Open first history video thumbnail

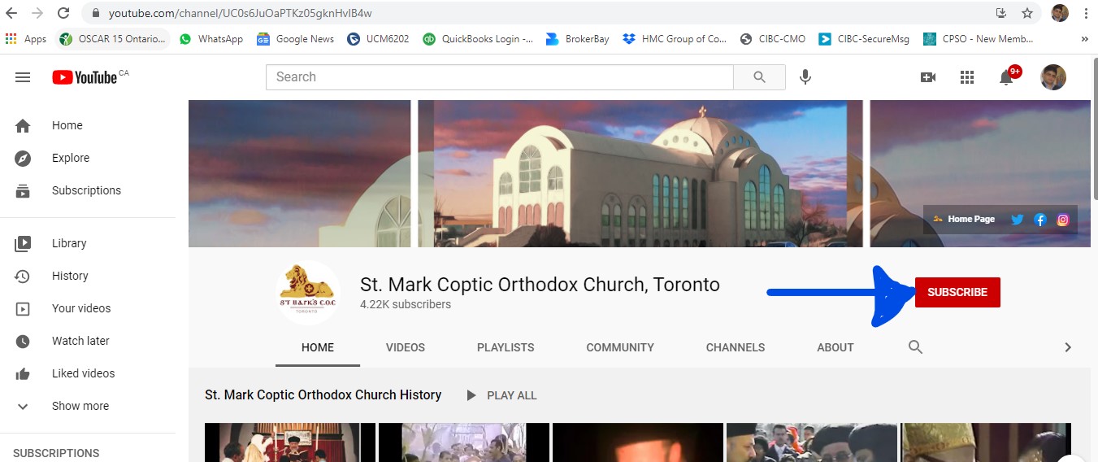289,442
